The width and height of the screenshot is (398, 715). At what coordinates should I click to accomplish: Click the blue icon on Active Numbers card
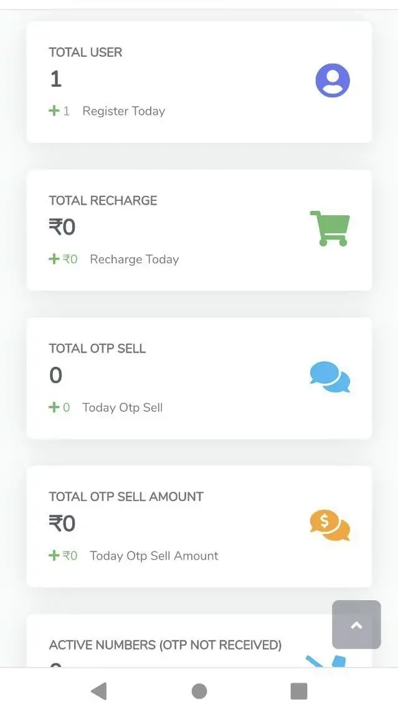(327, 661)
